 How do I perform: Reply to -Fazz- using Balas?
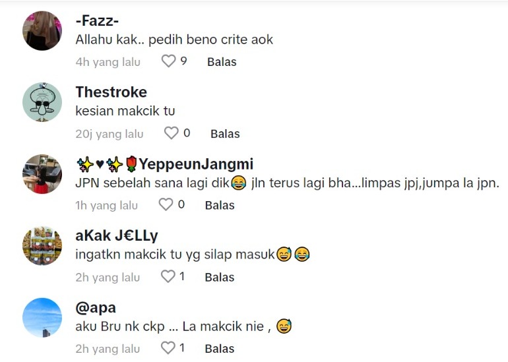pos(222,62)
